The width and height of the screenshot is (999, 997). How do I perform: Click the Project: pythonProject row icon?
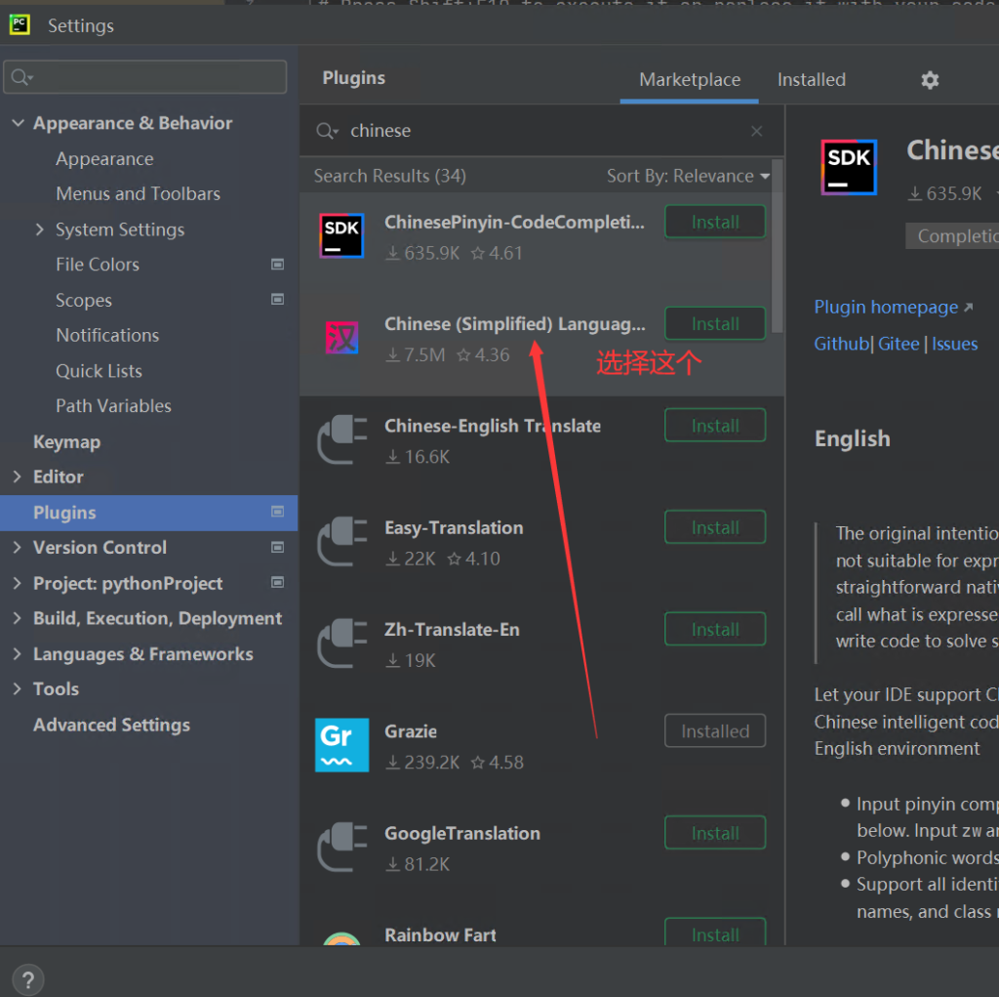[277, 582]
